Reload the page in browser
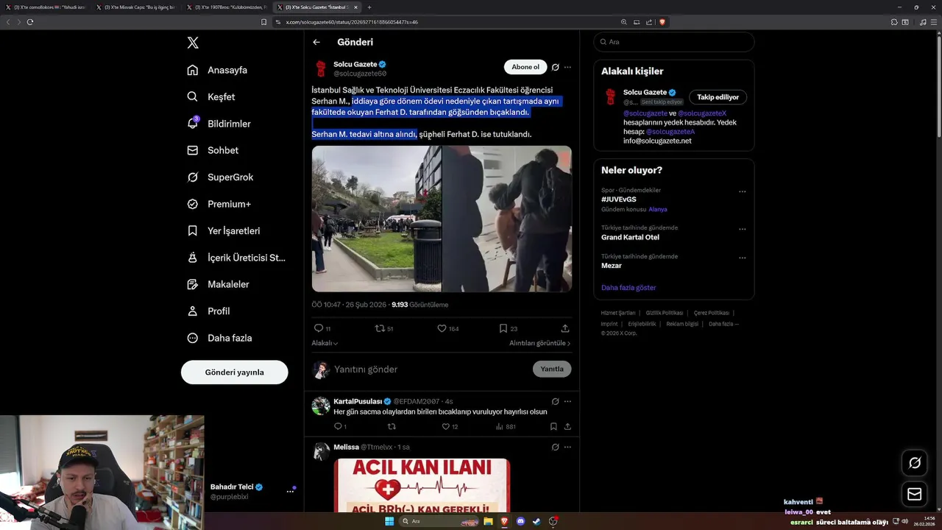This screenshot has width=942, height=530. [30, 22]
